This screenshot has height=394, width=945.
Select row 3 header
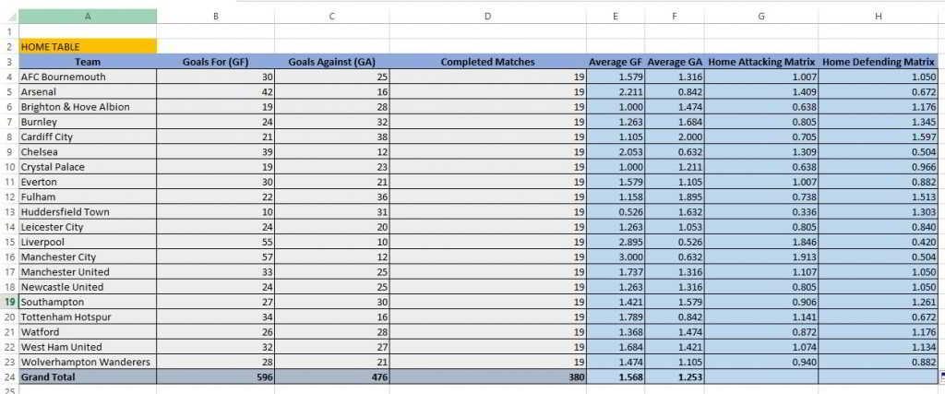click(x=9, y=62)
